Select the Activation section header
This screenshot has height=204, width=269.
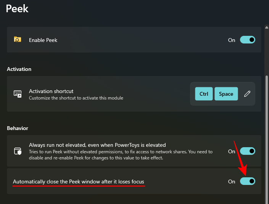pos(19,69)
